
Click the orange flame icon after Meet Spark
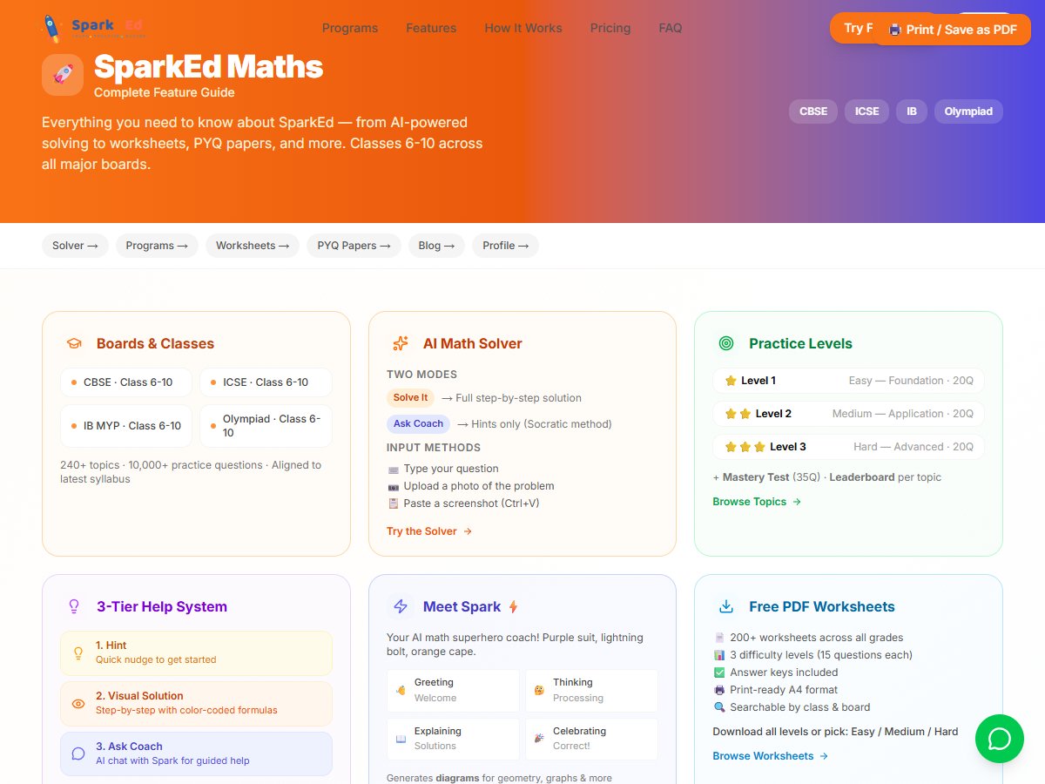point(513,607)
